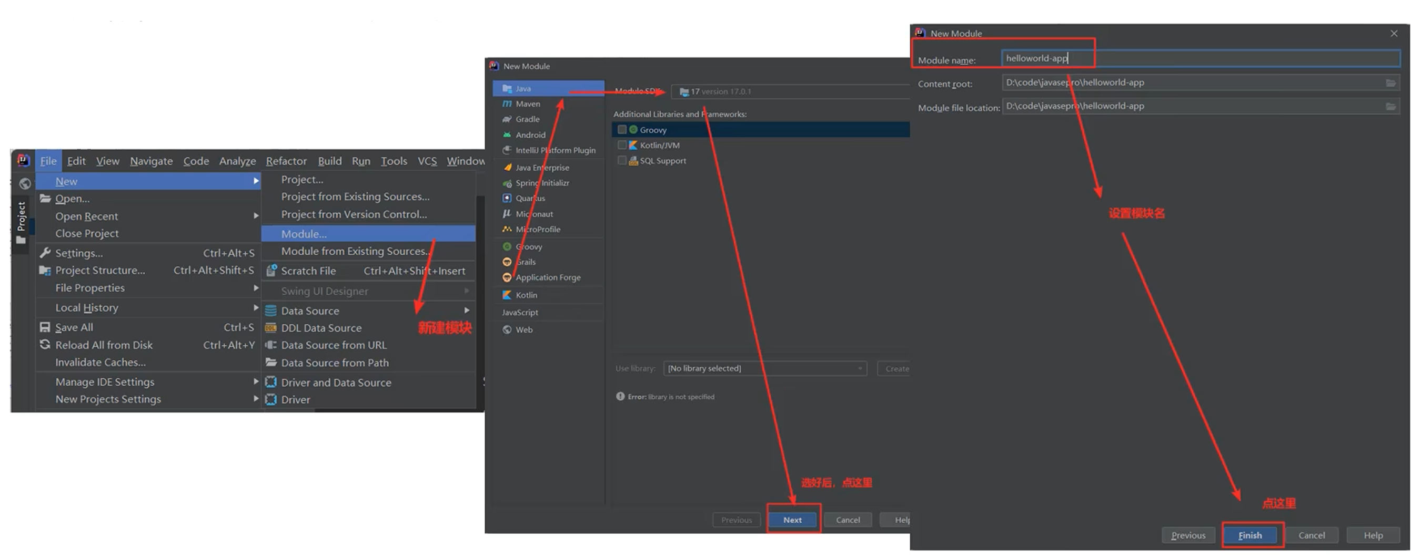Click the Save All floppy disk icon
This screenshot has width=1411, height=559.
(45, 327)
